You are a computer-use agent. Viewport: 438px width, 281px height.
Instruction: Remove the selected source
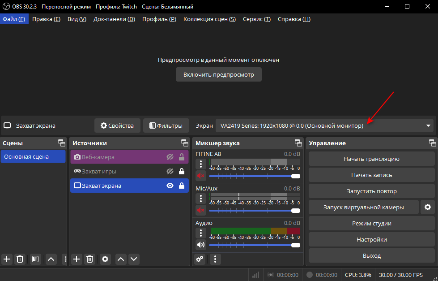pyautogui.click(x=89, y=259)
